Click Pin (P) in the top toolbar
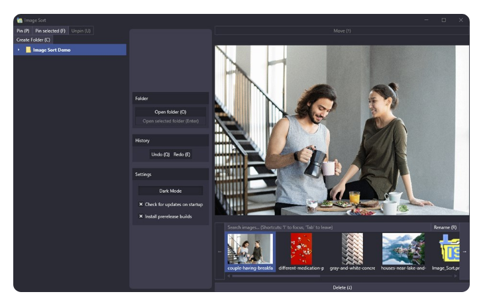Screen dimensions: 481x302 (x=23, y=30)
